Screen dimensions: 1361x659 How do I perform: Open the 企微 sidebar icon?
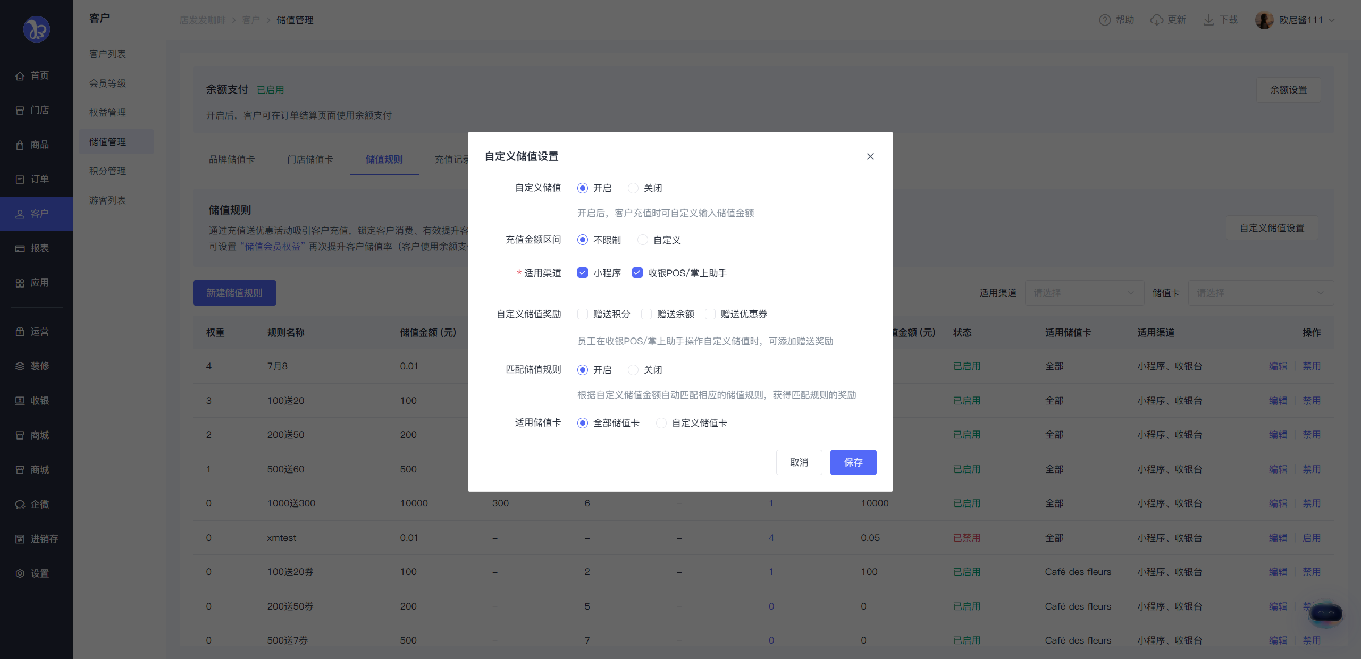pyautogui.click(x=20, y=504)
